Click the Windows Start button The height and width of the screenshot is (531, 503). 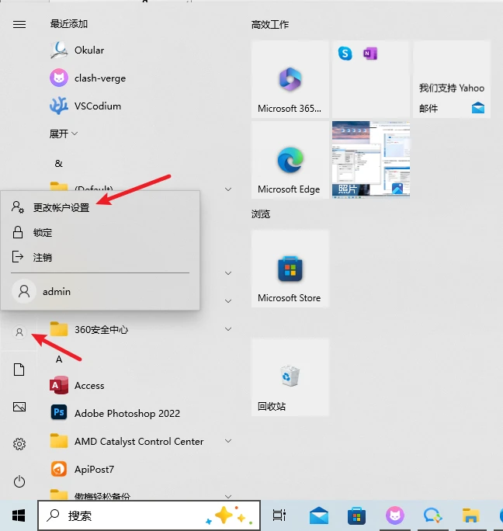click(19, 515)
